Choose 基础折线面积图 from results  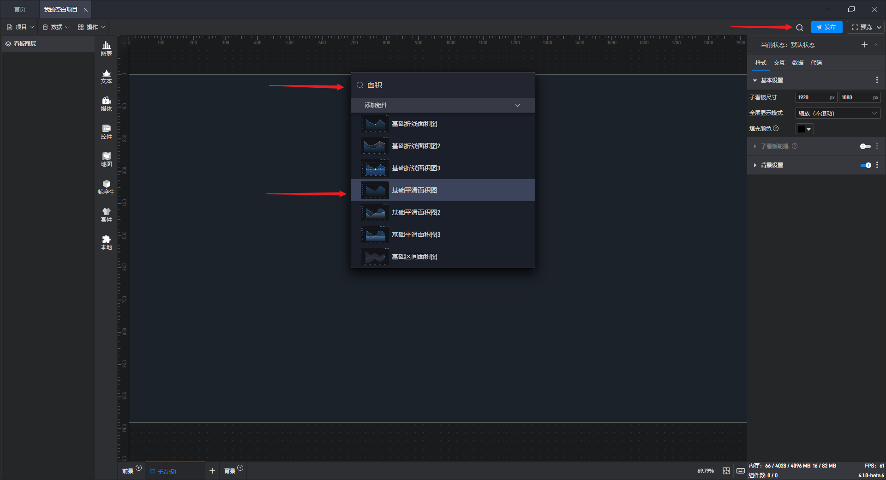pos(443,124)
